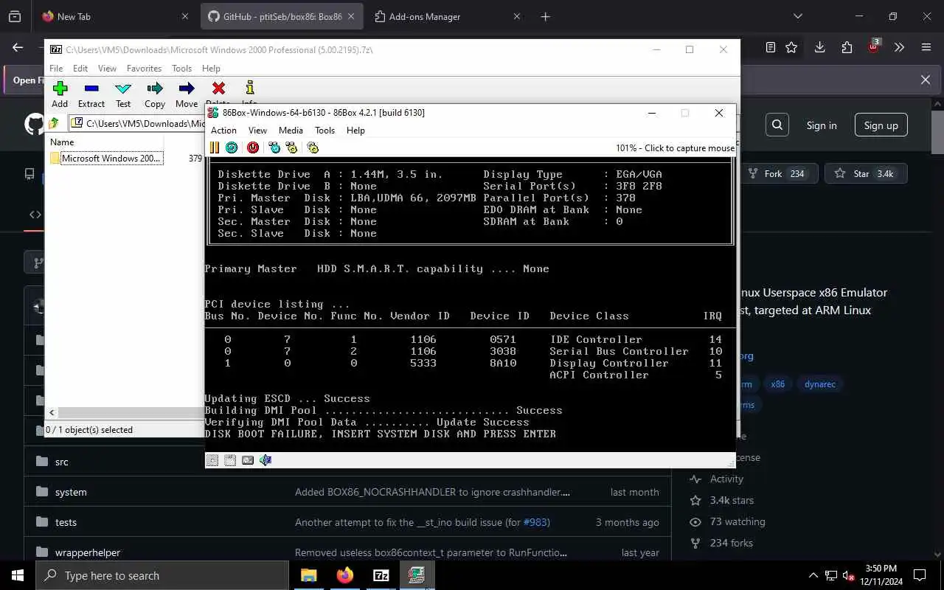Show more Firefox toolbar tools chevron
Screen dimensions: 944x590
click(x=900, y=47)
